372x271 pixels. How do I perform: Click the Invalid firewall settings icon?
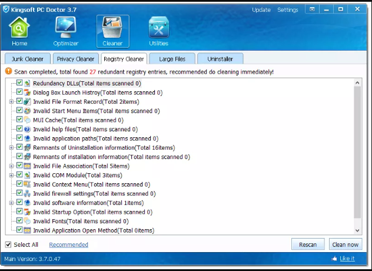coord(27,193)
